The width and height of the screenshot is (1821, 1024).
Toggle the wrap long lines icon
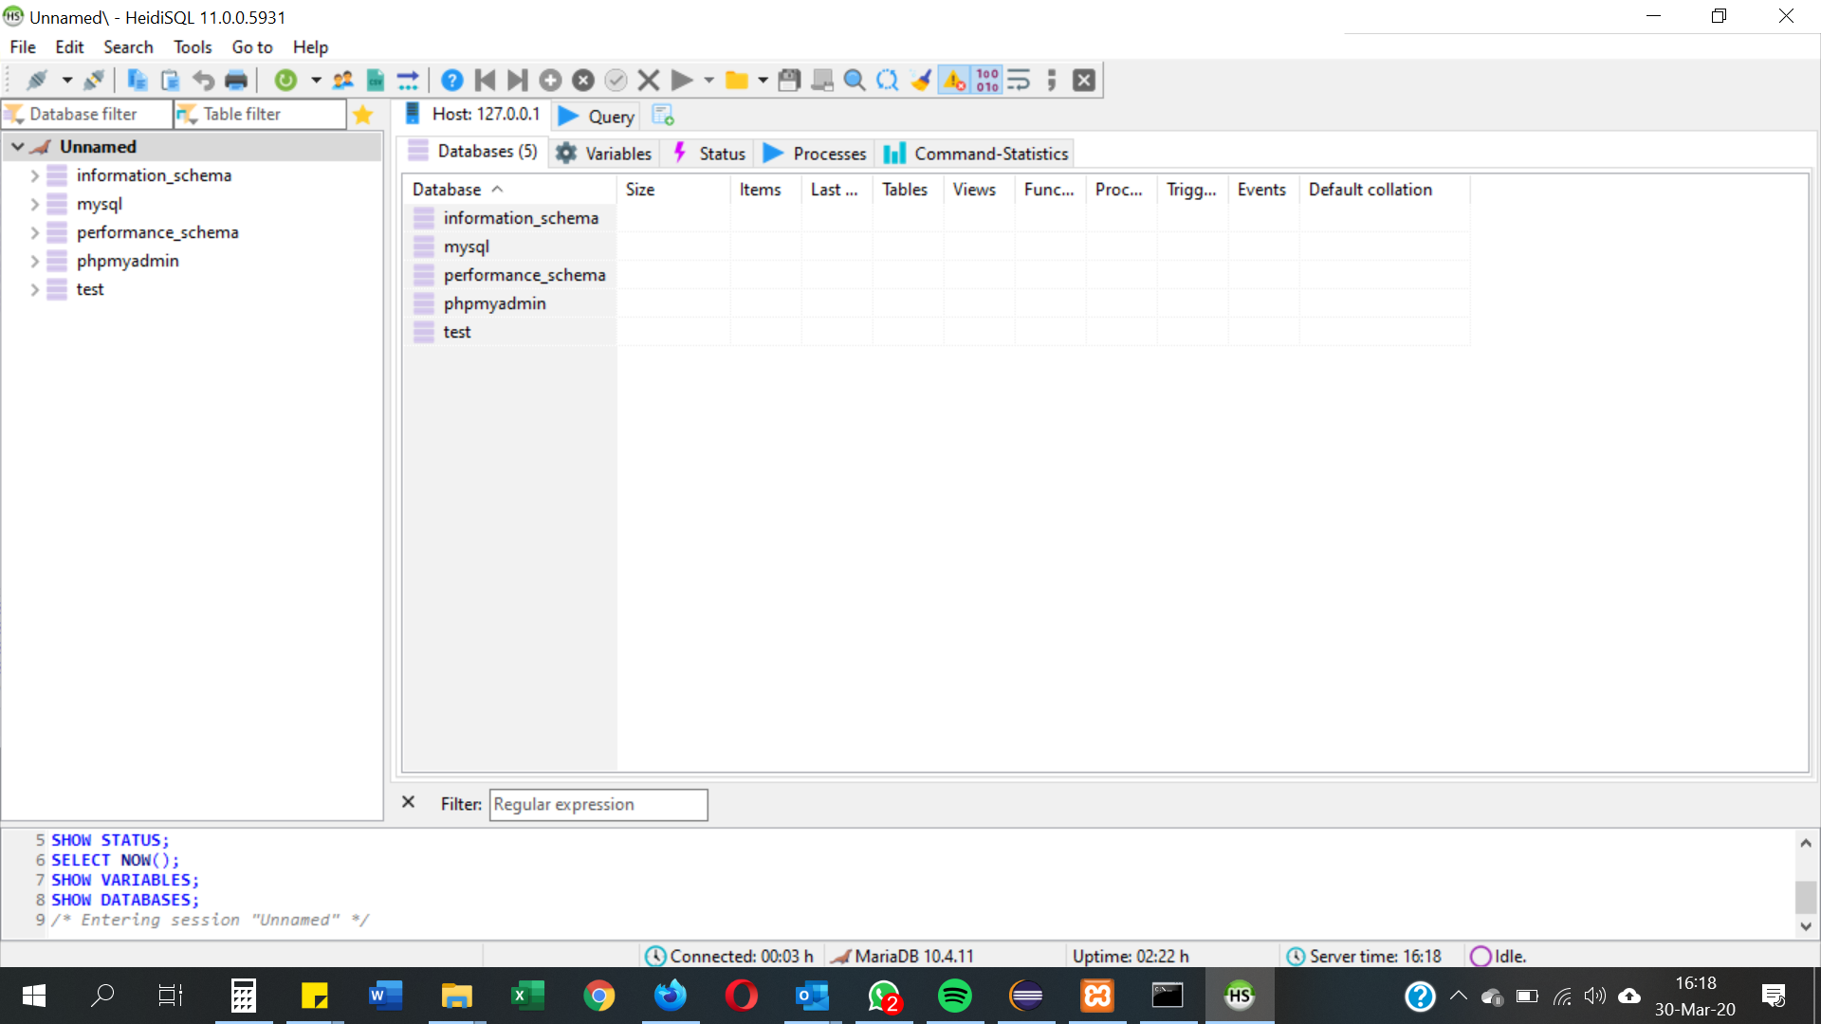(1019, 81)
